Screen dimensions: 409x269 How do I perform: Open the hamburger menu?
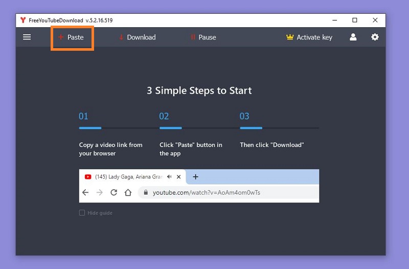coord(27,37)
